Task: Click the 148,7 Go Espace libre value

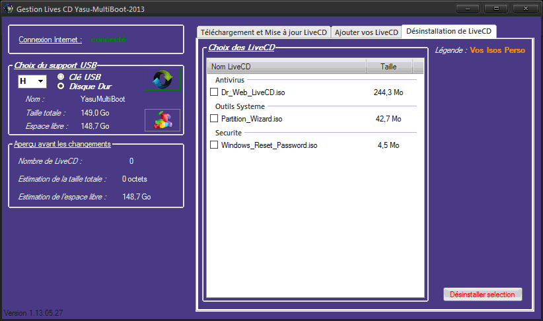Action: pos(95,126)
